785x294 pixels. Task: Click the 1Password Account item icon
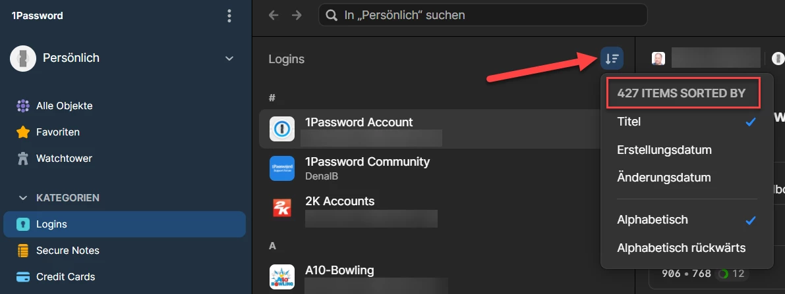click(282, 129)
